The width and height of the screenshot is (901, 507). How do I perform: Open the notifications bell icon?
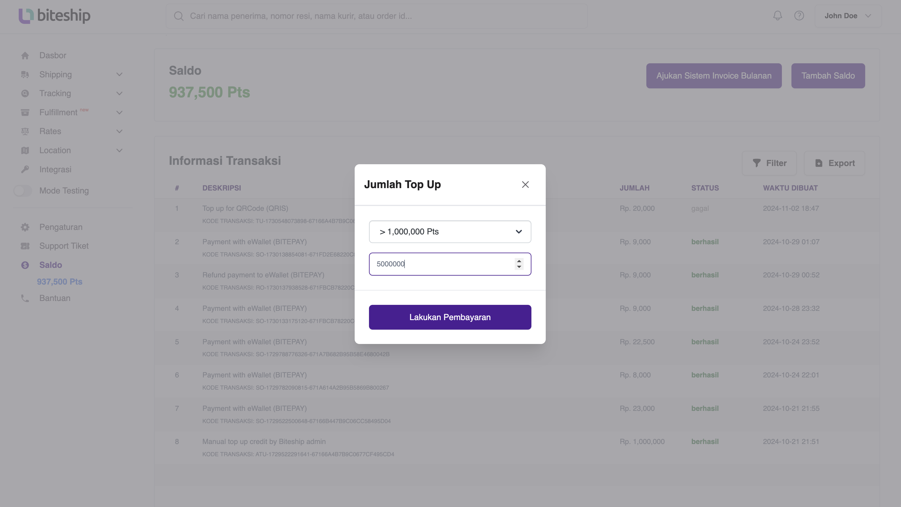point(777,16)
